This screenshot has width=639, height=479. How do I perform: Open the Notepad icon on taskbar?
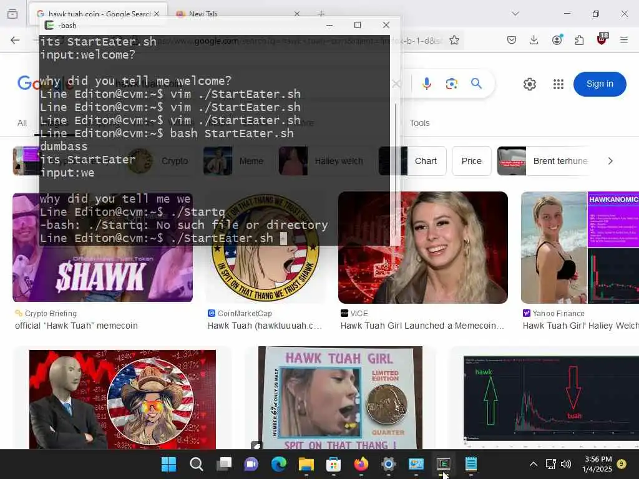pos(471,464)
